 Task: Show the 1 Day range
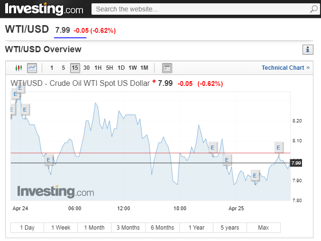(x=27, y=228)
